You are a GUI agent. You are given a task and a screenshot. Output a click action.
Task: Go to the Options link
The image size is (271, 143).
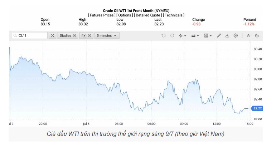(x=125, y=15)
